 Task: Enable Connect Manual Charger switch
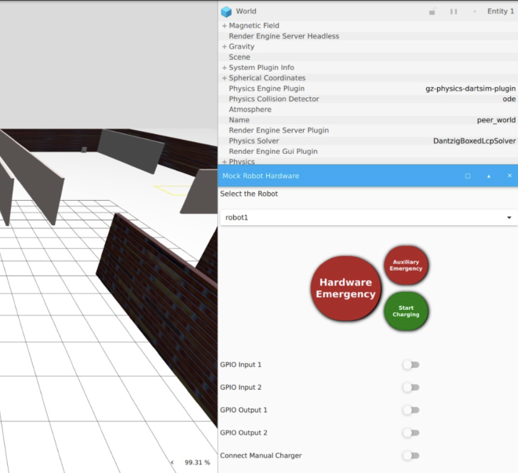[410, 456]
